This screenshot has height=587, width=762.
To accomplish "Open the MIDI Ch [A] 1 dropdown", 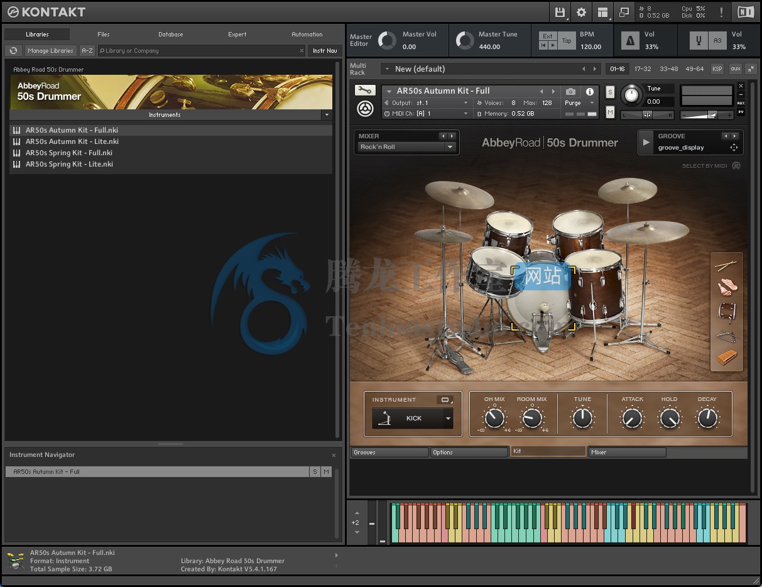I will (x=426, y=114).
